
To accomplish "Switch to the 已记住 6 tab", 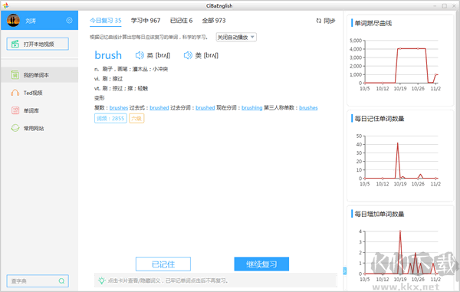I will (181, 21).
